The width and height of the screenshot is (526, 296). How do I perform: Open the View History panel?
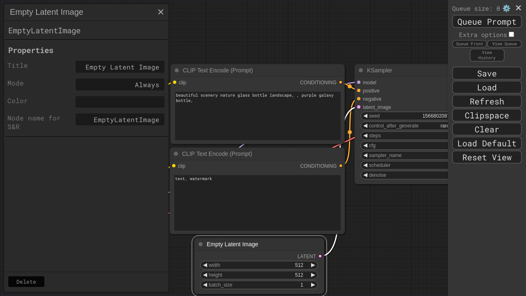[x=487, y=55]
